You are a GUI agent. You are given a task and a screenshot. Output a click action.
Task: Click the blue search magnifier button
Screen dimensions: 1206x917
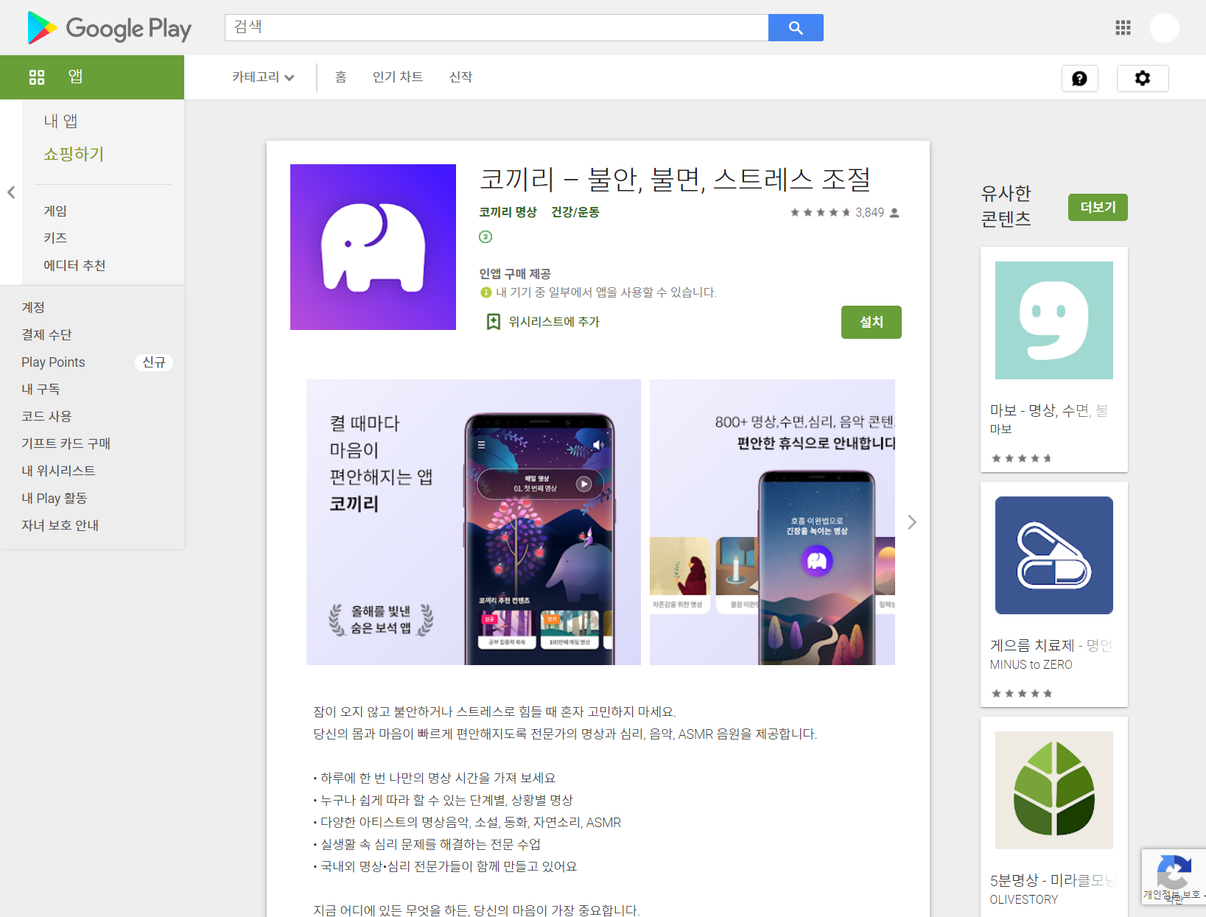(x=796, y=27)
